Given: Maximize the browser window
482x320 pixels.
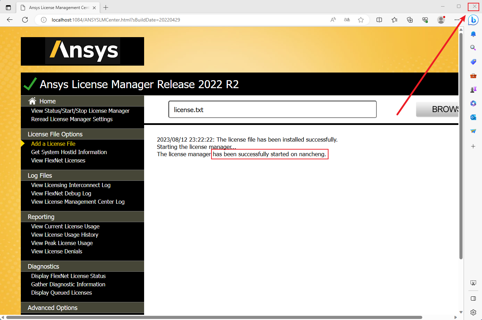Looking at the screenshot, I should point(459,6).
